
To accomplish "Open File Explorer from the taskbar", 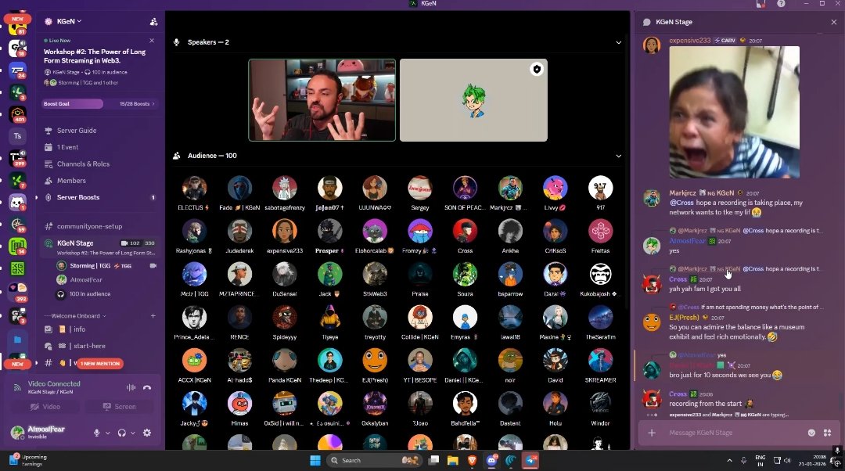I will (x=453, y=460).
